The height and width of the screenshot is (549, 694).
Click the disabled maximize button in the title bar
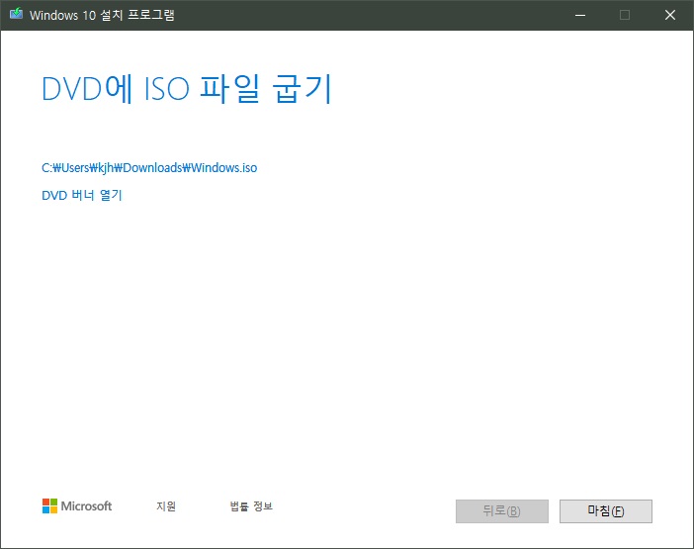(625, 15)
